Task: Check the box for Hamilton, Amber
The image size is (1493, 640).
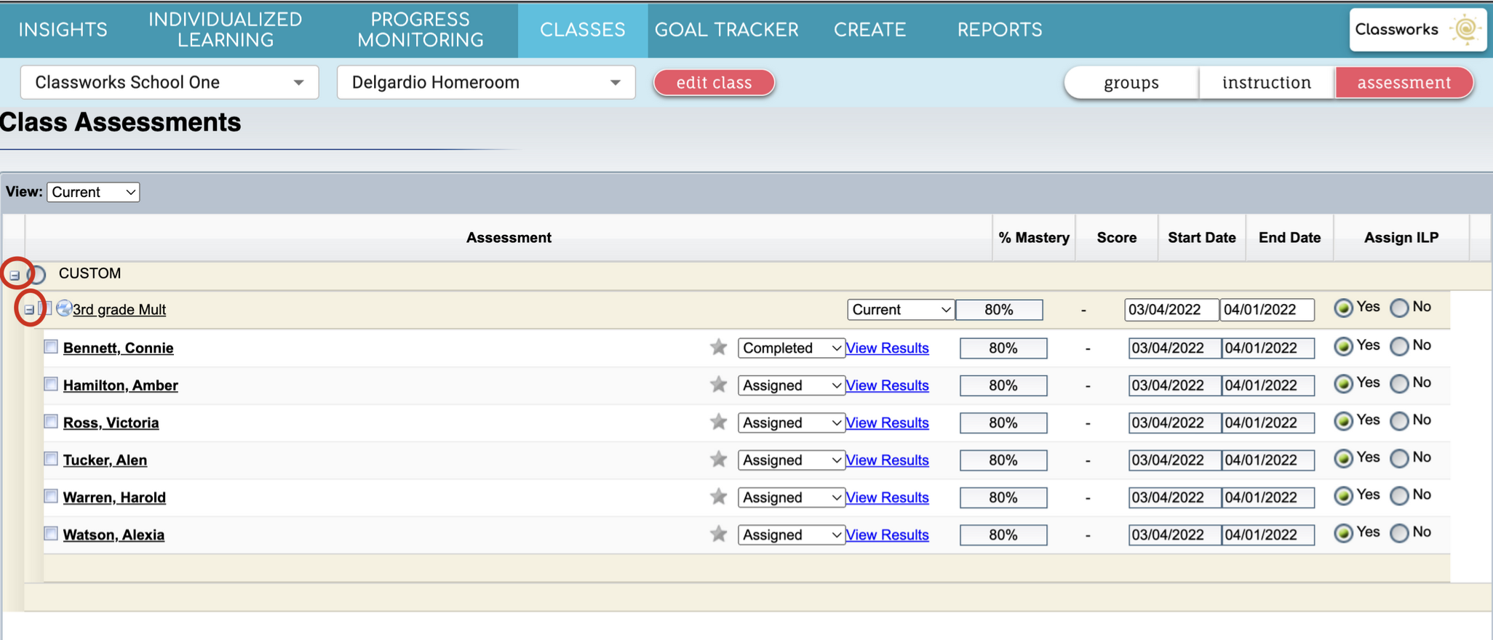Action: [51, 383]
